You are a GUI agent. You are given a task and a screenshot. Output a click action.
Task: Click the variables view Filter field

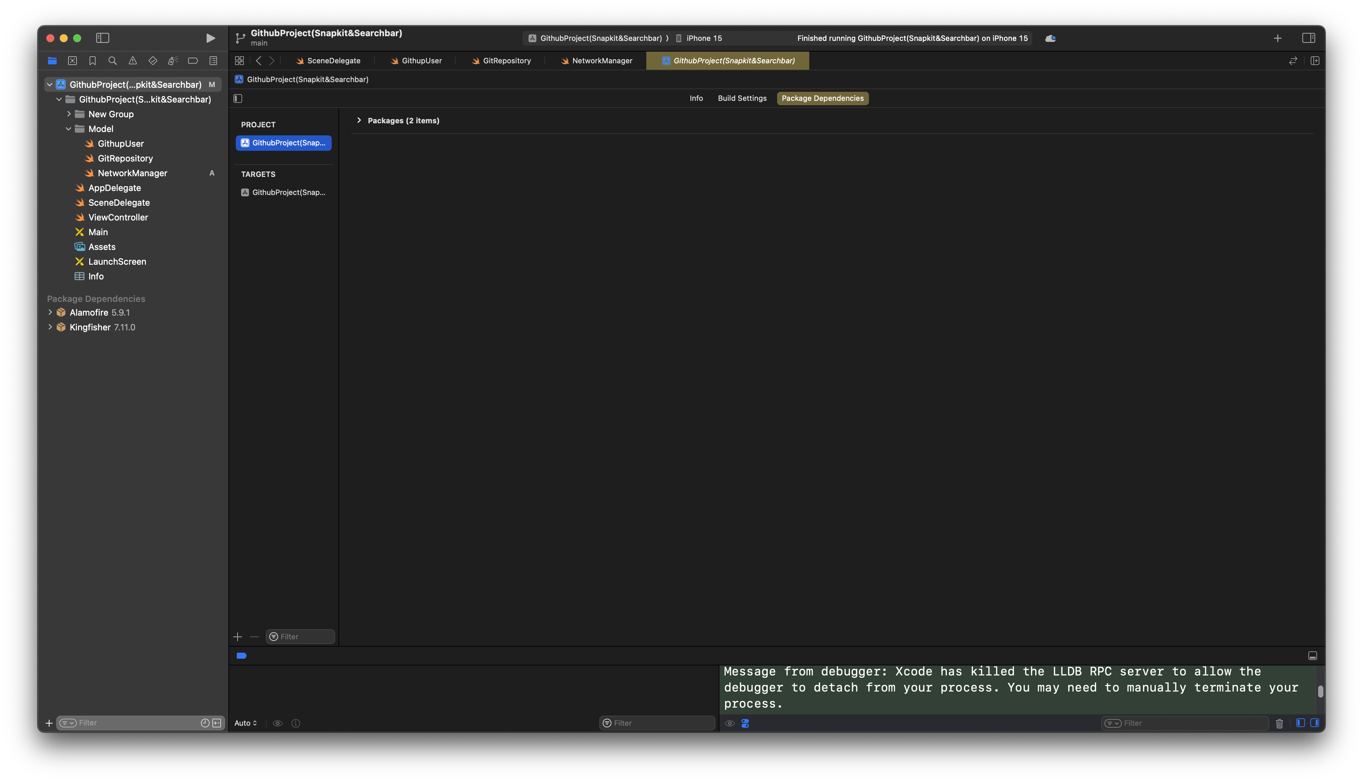pyautogui.click(x=657, y=723)
